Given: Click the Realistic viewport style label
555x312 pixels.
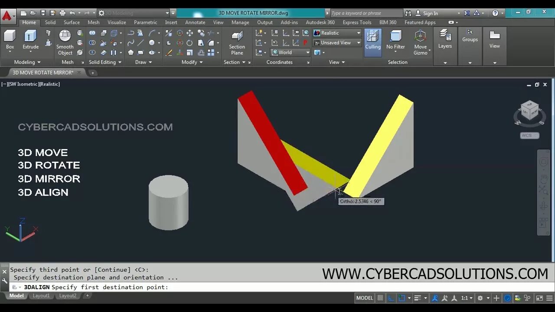Looking at the screenshot, I should [50, 84].
